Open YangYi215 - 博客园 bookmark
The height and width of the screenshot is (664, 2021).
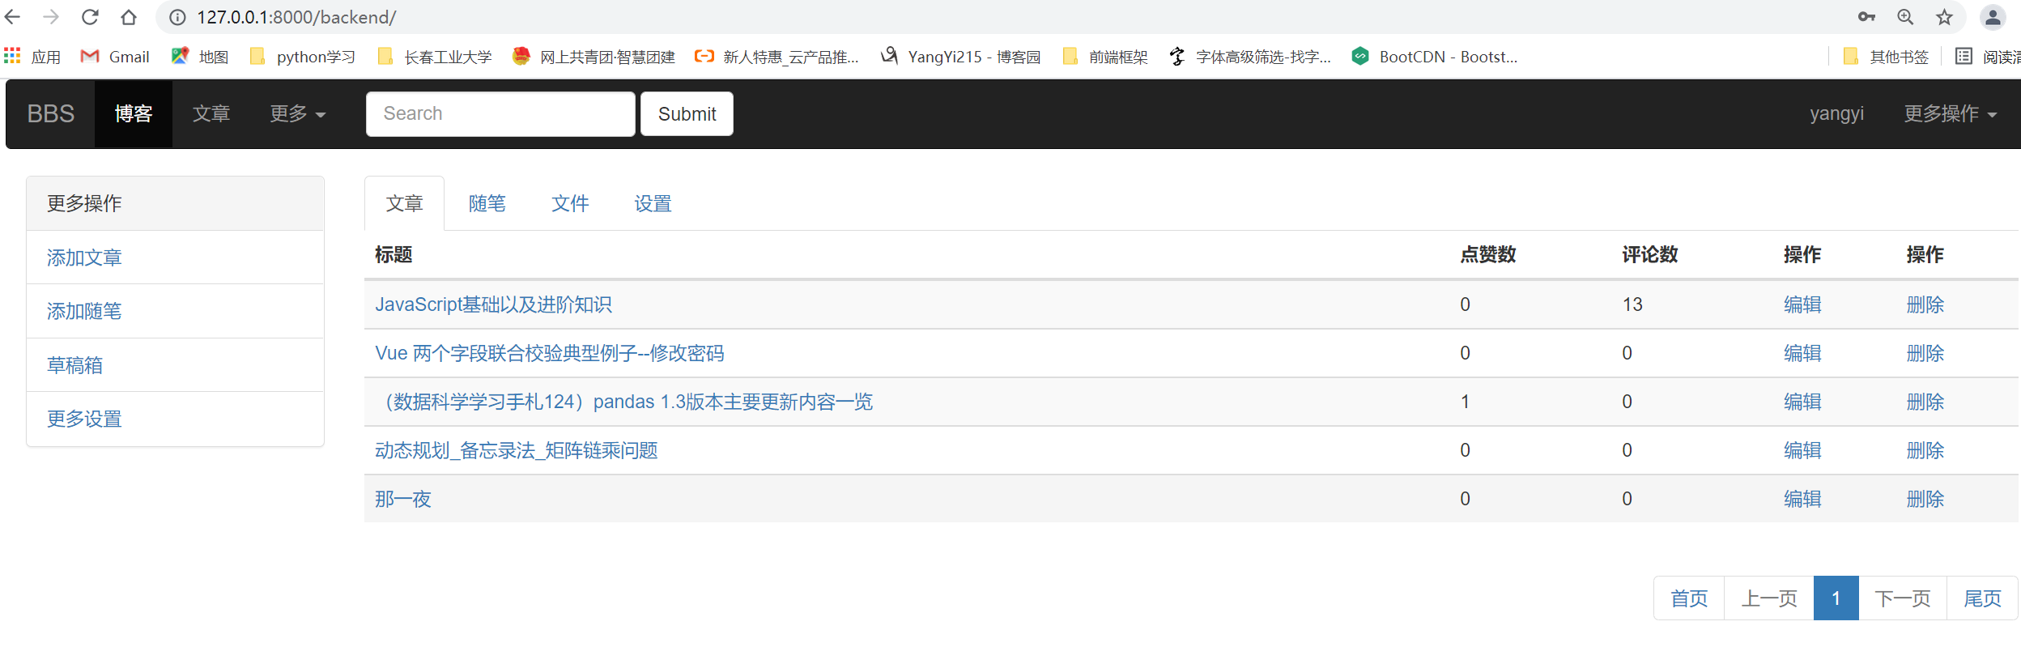click(960, 57)
